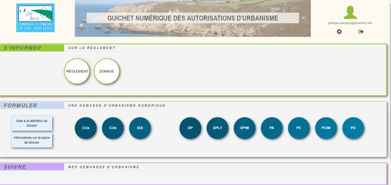Viewport: 391px width, 185px height.
Task: Click the green user avatar icon
Action: 350,13
